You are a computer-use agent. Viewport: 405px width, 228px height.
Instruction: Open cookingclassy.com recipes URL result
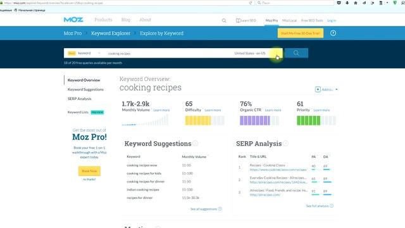278,170
